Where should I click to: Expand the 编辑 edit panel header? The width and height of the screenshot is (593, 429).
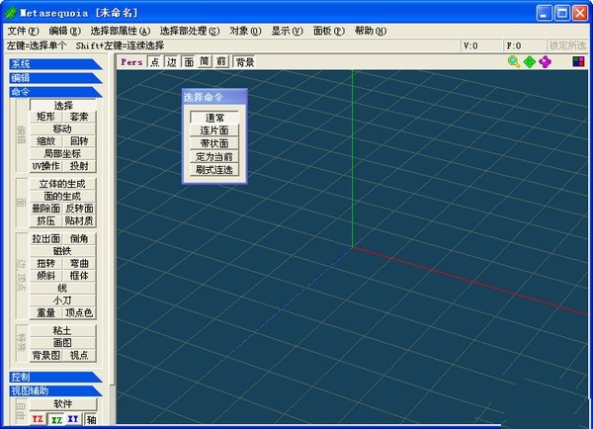[x=55, y=78]
